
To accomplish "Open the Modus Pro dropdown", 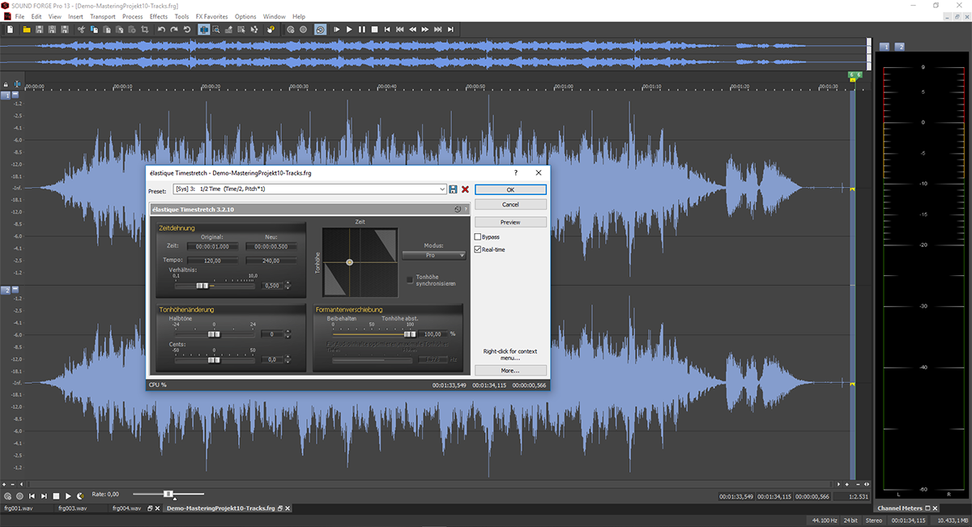I will (x=434, y=255).
